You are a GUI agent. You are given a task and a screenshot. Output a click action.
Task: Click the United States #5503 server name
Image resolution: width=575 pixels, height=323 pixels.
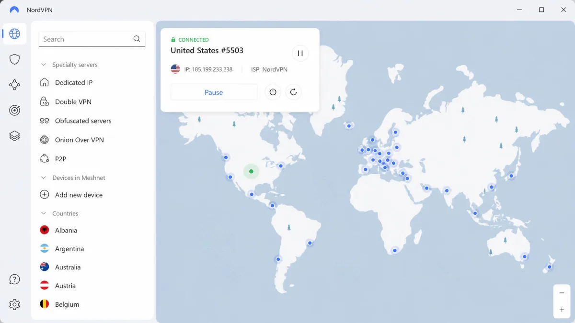(207, 50)
